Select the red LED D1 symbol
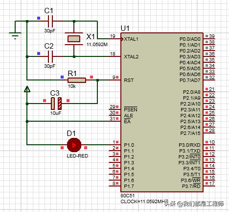The height and width of the screenshot is (212, 229). tap(74, 145)
